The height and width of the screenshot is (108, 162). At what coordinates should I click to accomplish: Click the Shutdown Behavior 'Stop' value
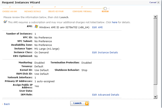coord(84,70)
